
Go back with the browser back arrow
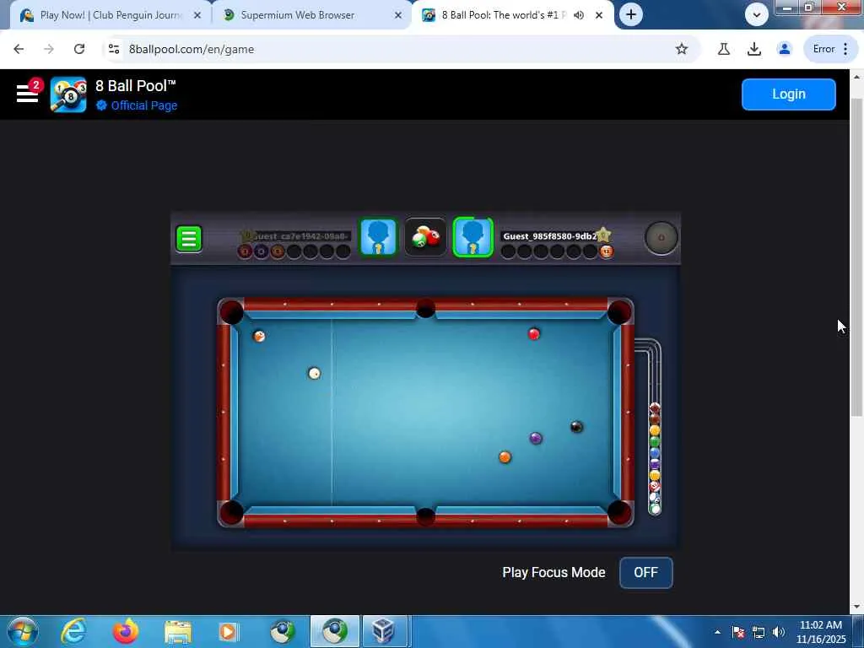pyautogui.click(x=19, y=49)
